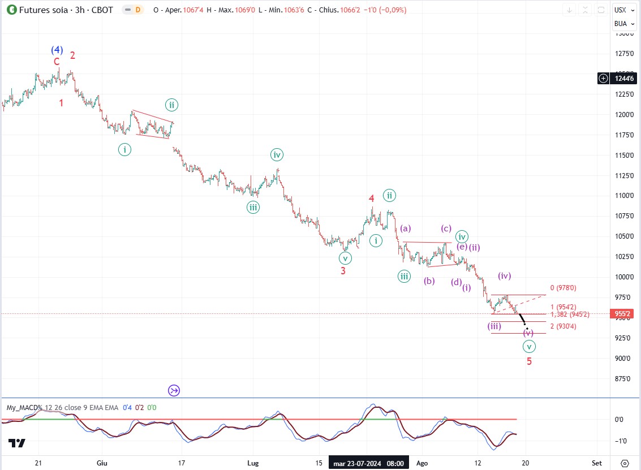Click the 2 (930'4) Fibonacci level label
641x470 pixels.
point(563,326)
